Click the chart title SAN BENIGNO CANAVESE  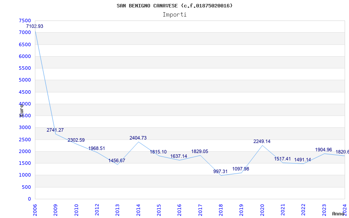tap(174, 6)
